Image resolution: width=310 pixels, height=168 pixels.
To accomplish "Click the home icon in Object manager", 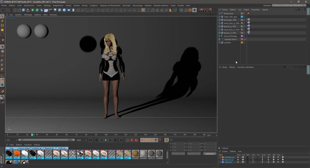I will (299, 10).
